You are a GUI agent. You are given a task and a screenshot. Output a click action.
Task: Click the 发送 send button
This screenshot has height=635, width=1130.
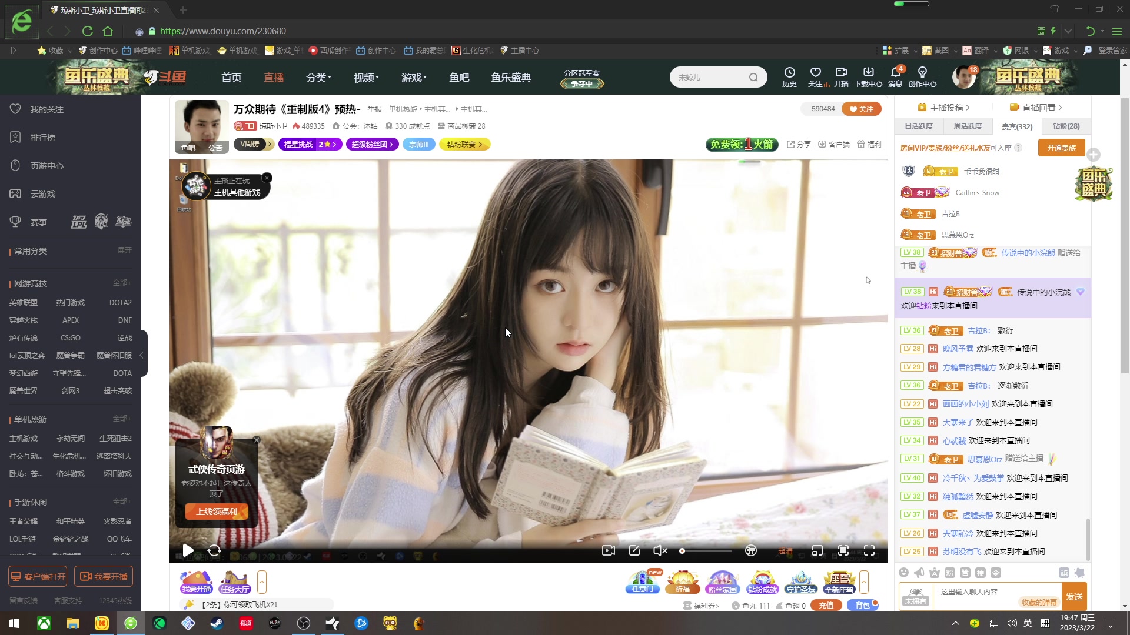[x=1074, y=596]
